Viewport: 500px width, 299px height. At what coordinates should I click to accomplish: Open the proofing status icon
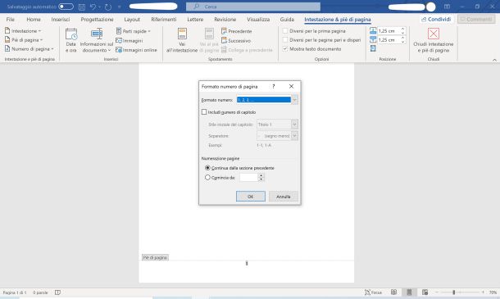(57, 292)
